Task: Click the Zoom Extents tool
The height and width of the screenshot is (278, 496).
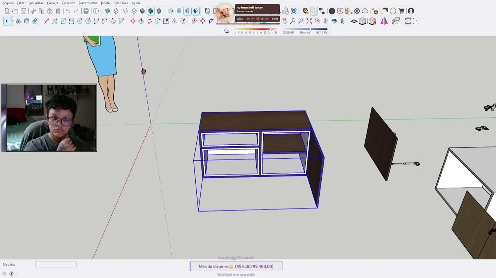Action: (x=309, y=21)
